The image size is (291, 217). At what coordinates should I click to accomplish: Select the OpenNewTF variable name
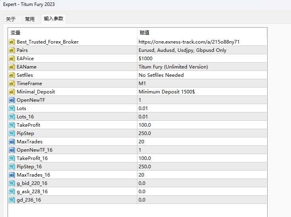[x=31, y=100]
